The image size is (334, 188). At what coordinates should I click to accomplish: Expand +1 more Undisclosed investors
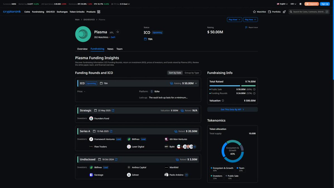[186, 175]
